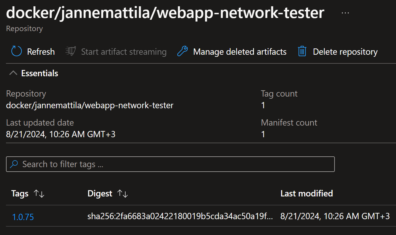The image size is (396, 235).
Task: Select the repository name value under Repository
Action: pos(90,105)
